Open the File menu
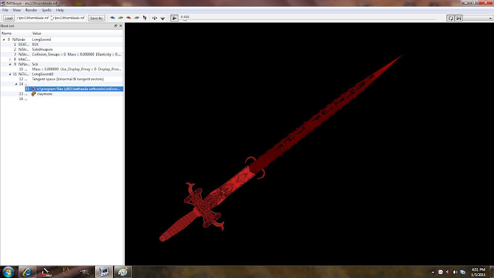 point(6,10)
